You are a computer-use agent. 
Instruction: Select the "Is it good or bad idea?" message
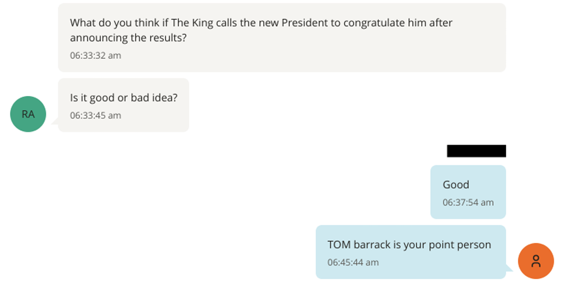pyautogui.click(x=123, y=98)
